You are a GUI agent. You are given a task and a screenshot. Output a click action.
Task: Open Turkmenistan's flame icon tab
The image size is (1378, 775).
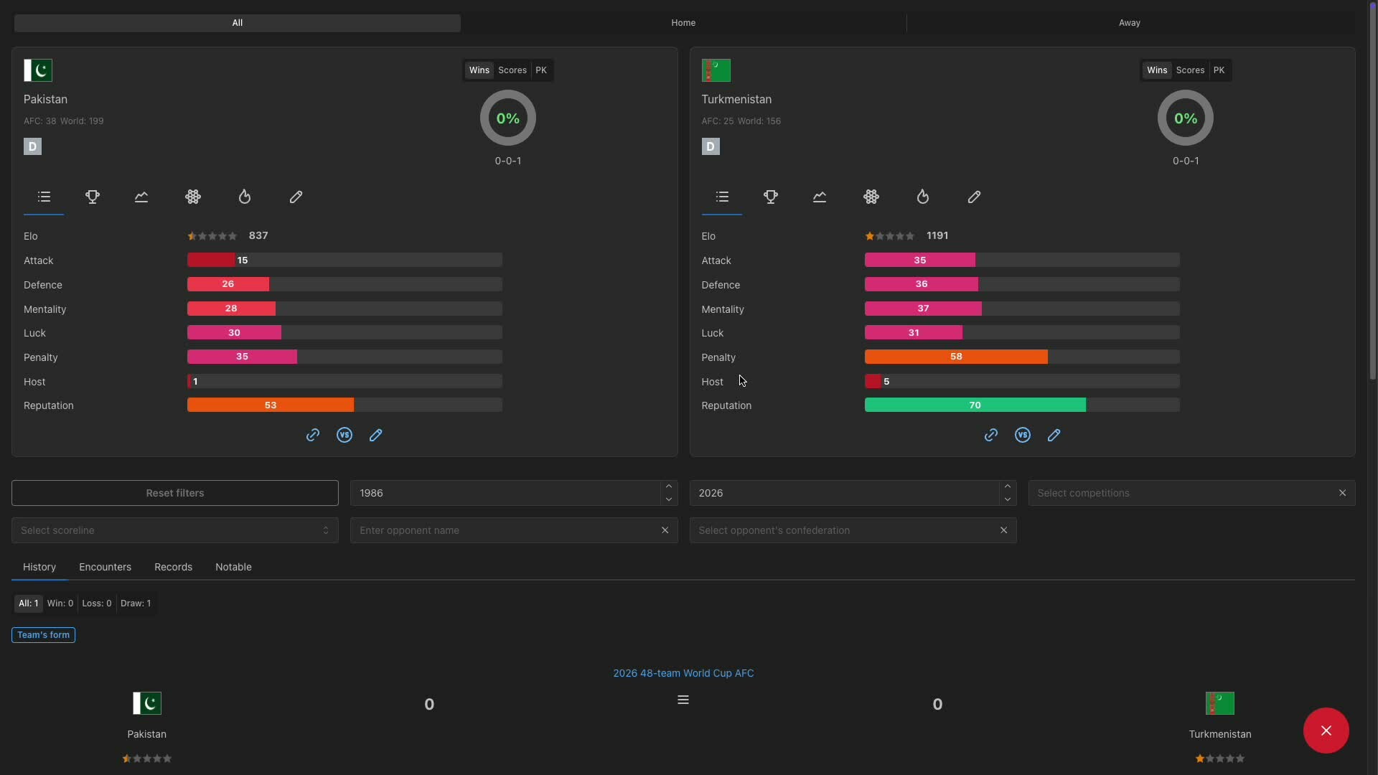(923, 197)
